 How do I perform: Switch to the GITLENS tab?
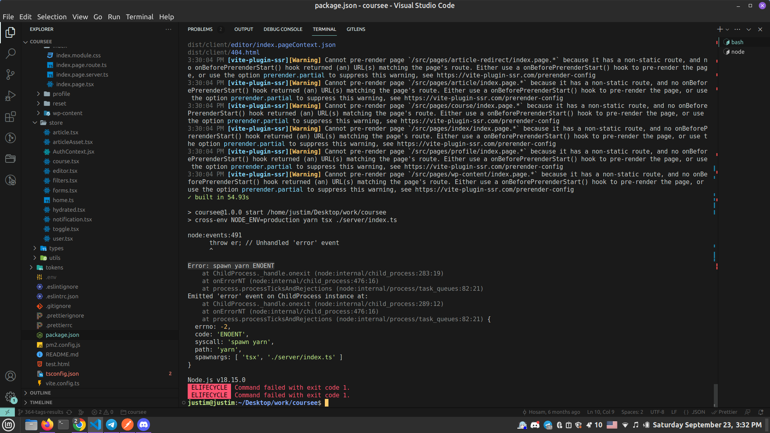(356, 29)
